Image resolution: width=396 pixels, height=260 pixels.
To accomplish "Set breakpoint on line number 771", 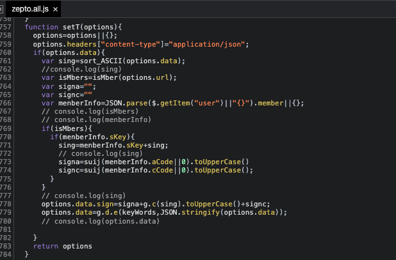I will [6, 145].
